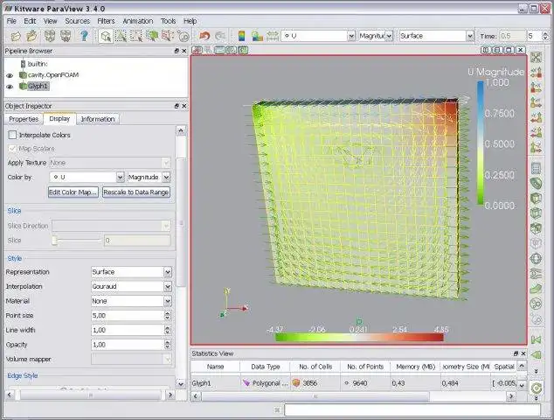Screen dimensions: 554x420
Task: Toggle visibility eye of Glyph1
Action: (10, 87)
